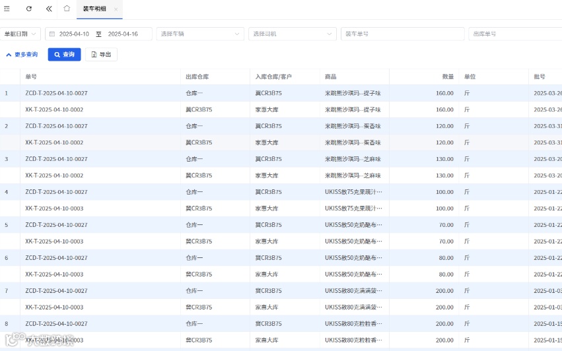
Task: Click quantity 100.00 in row 4
Action: [x=444, y=192]
